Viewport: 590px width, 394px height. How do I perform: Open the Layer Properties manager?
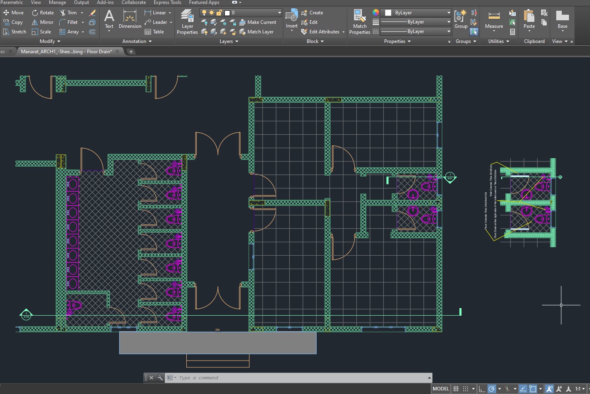pos(187,22)
